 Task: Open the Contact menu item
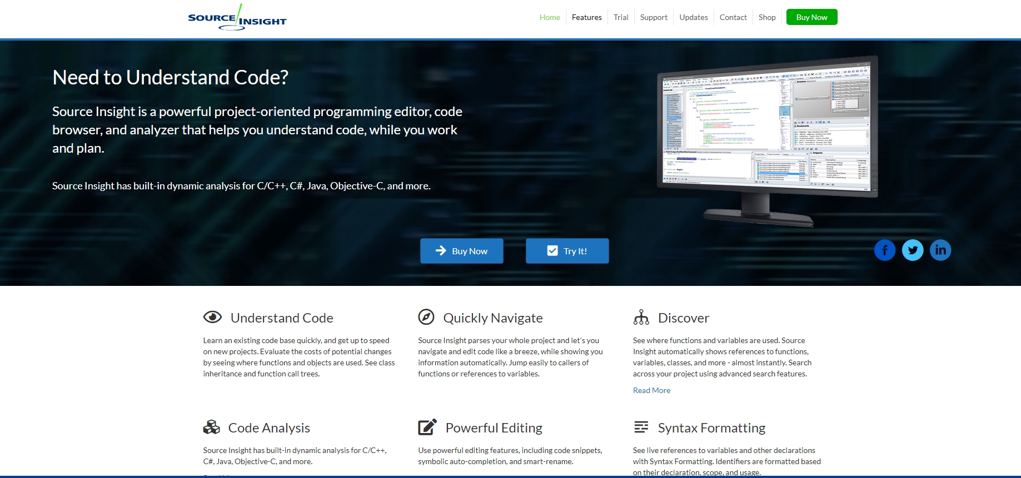733,17
